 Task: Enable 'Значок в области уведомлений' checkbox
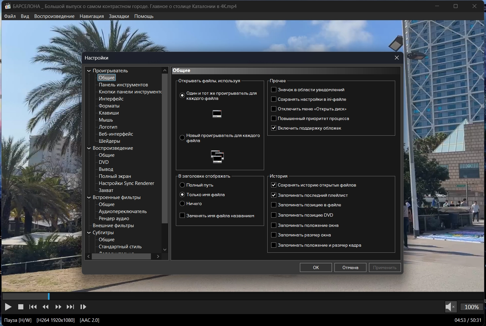(274, 90)
